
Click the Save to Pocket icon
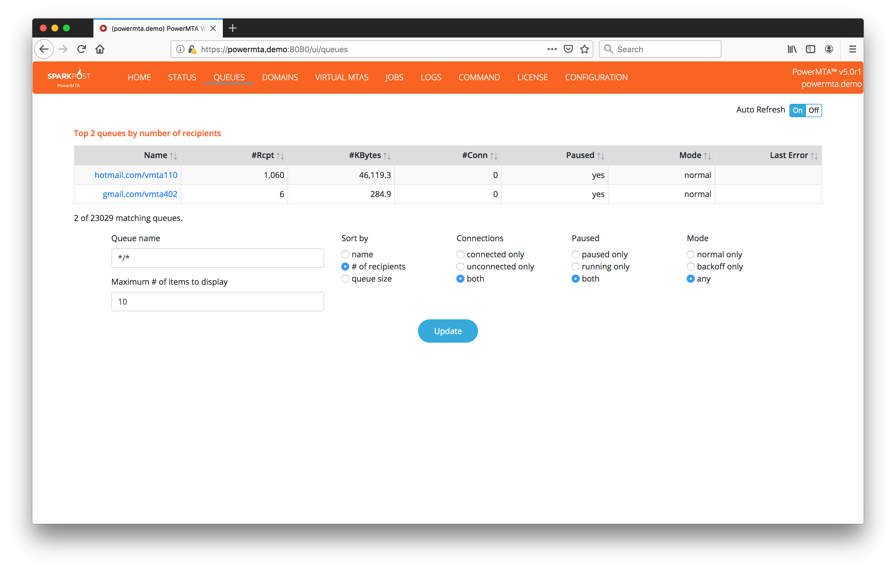[568, 49]
